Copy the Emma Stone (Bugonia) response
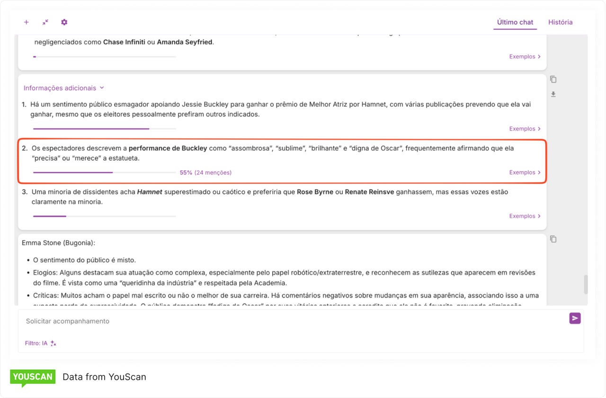 pyautogui.click(x=553, y=239)
